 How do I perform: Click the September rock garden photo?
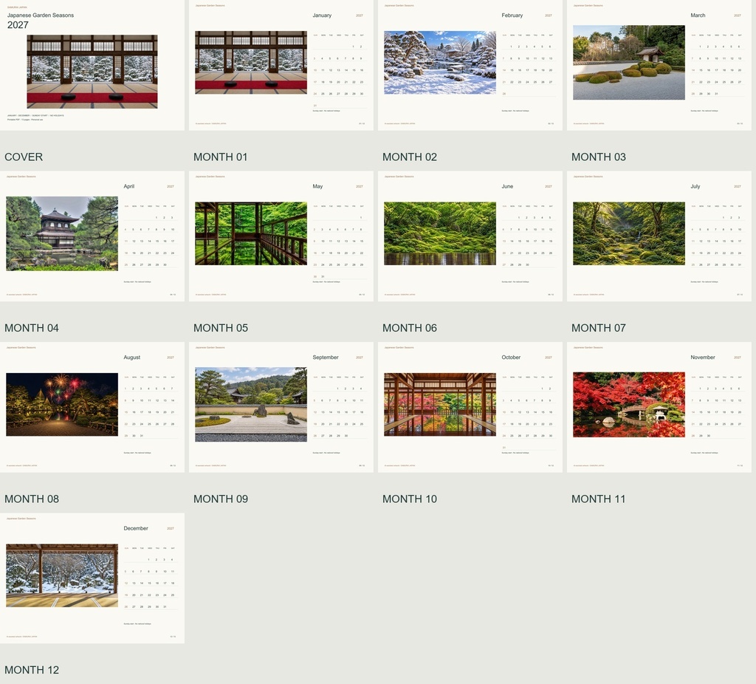tap(251, 404)
